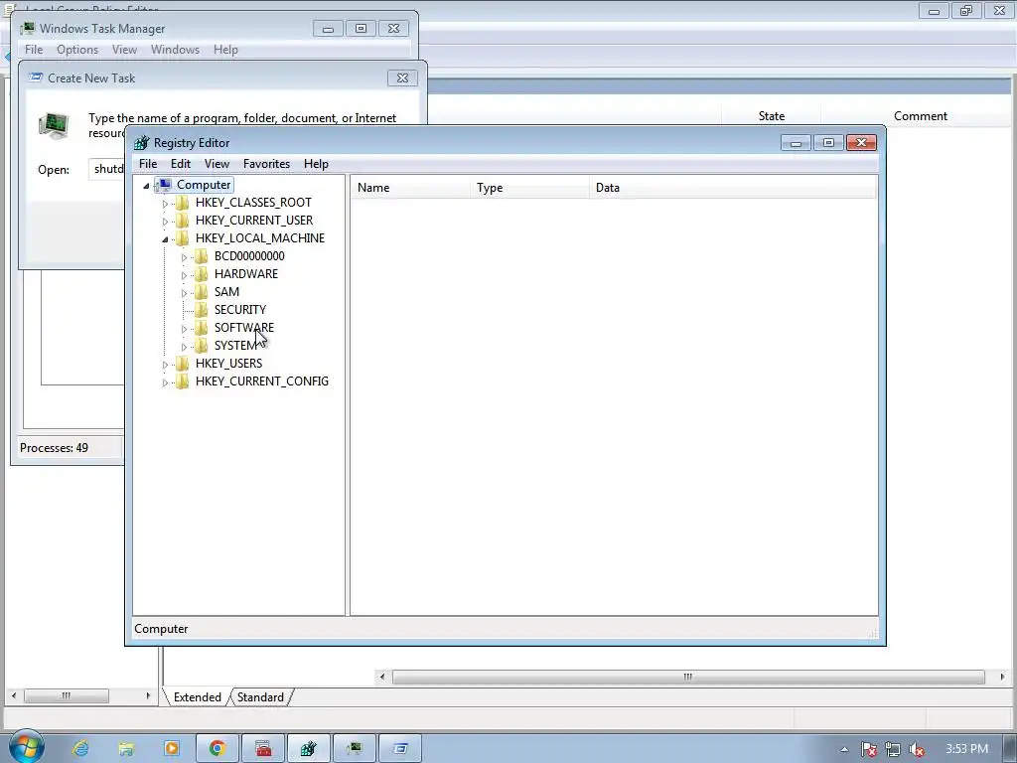Image resolution: width=1017 pixels, height=763 pixels.
Task: Collapse the Computer root node
Action: tap(147, 186)
